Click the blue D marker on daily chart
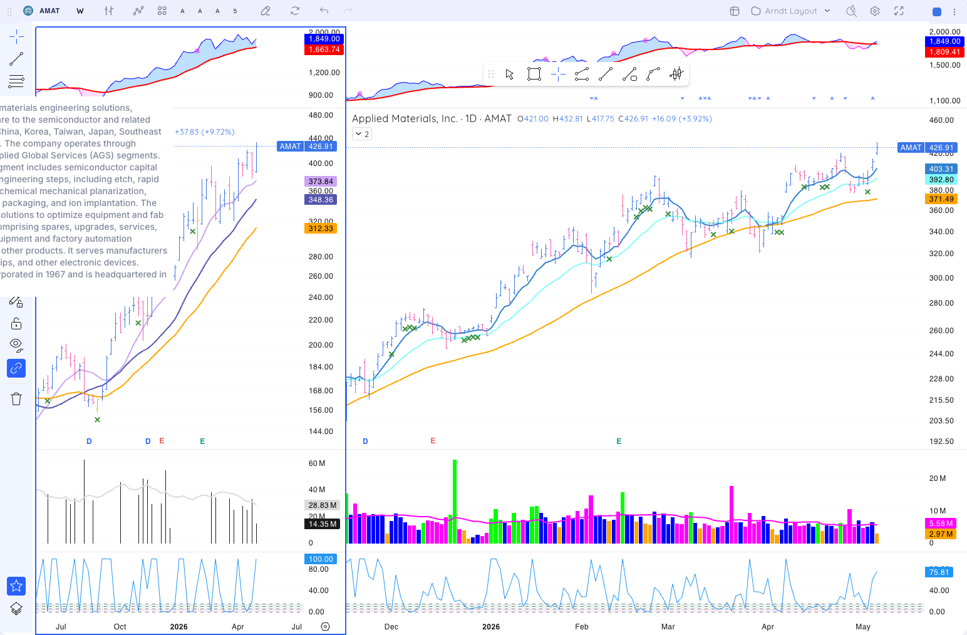Viewport: 967px width, 635px height. [x=365, y=441]
